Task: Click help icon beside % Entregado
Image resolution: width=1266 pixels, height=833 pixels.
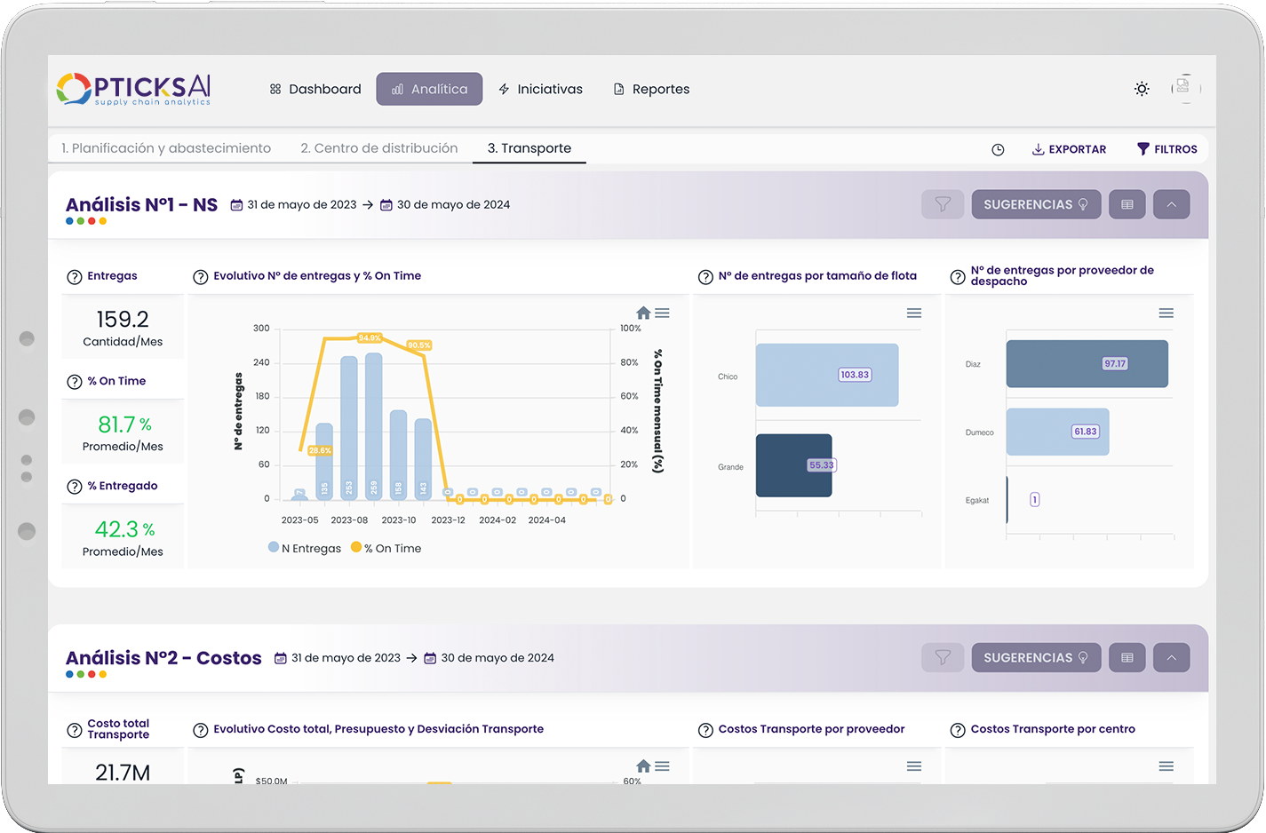Action: pyautogui.click(x=75, y=487)
